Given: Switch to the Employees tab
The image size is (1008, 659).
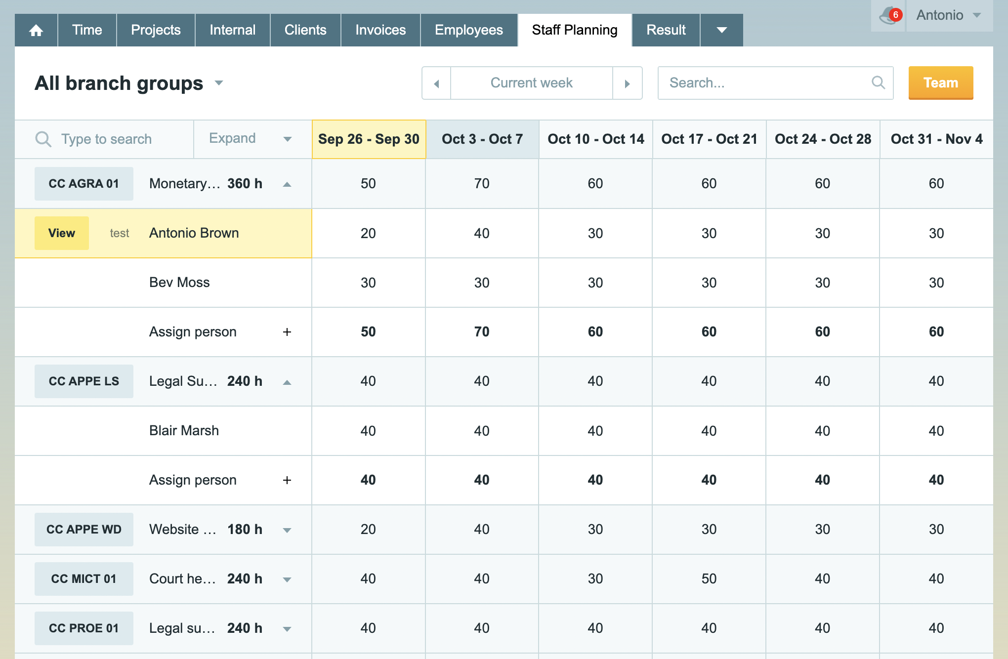Looking at the screenshot, I should coord(468,31).
